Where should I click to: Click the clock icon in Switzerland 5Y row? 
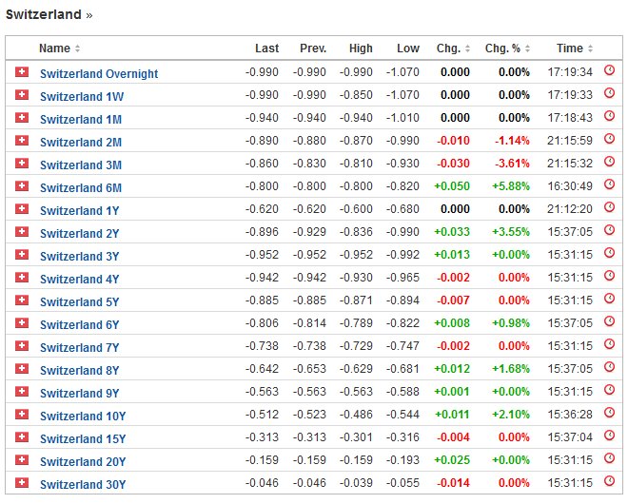[609, 299]
